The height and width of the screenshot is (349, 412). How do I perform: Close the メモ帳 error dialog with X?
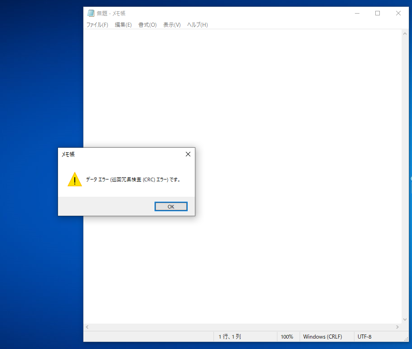[x=188, y=154]
